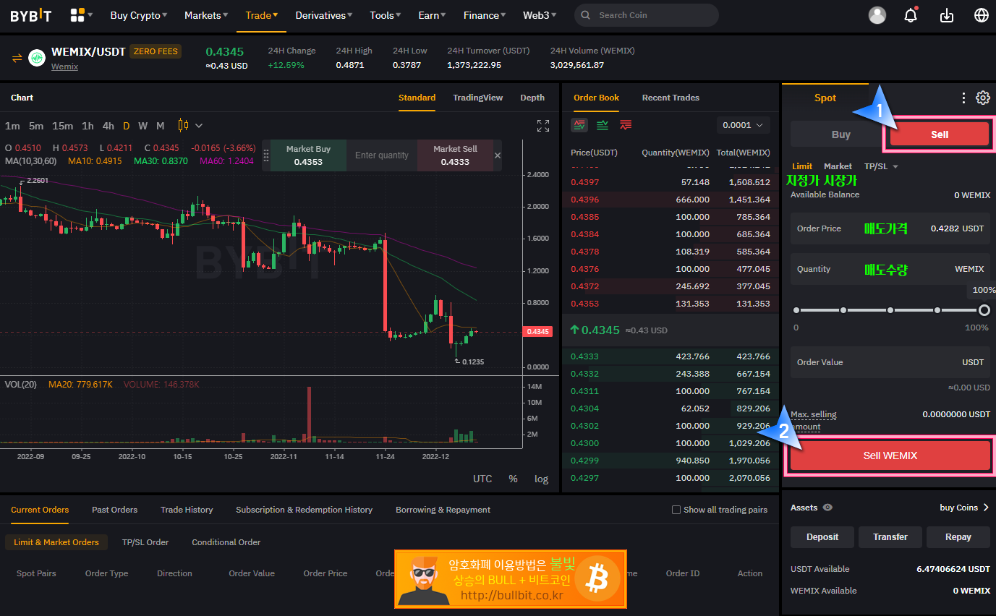Click the download app icon
This screenshot has height=616, width=996.
pyautogui.click(x=947, y=15)
